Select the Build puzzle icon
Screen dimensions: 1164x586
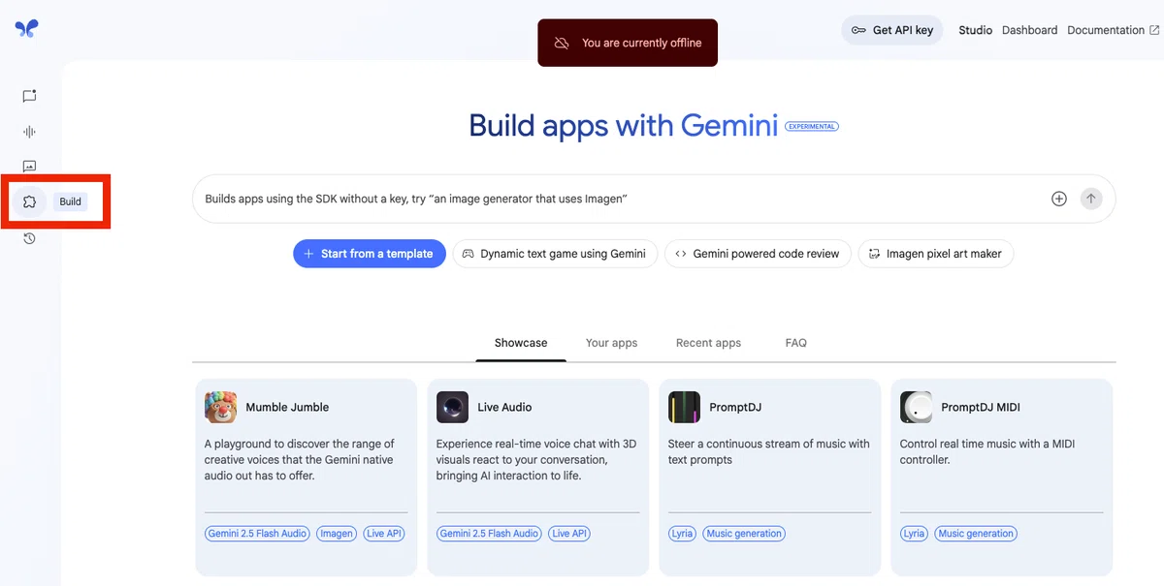30,201
